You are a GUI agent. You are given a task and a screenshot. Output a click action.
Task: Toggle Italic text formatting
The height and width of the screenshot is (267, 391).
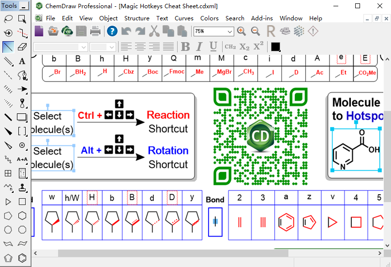click(x=199, y=47)
